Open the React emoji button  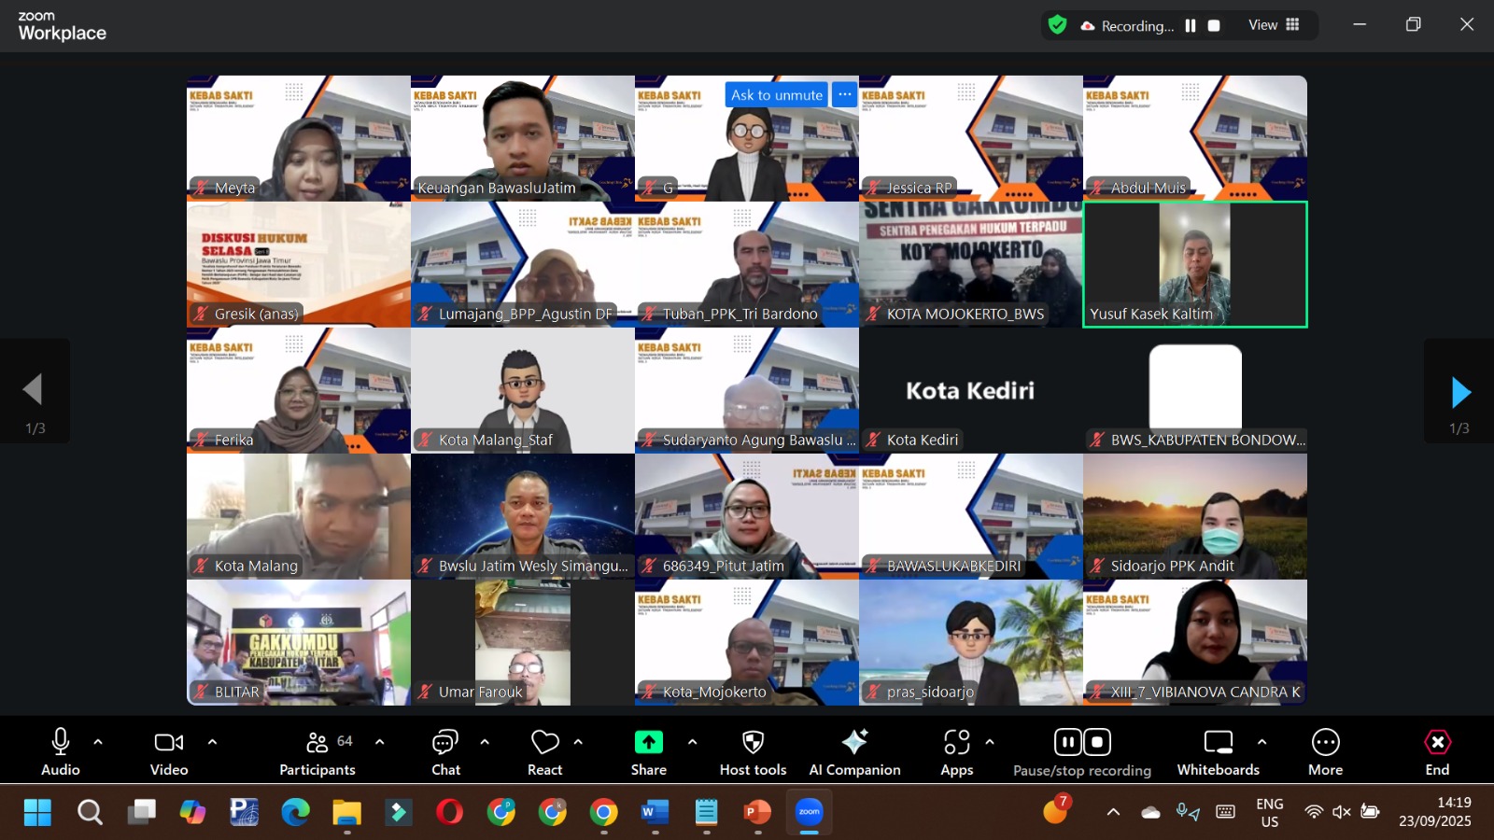click(x=544, y=751)
